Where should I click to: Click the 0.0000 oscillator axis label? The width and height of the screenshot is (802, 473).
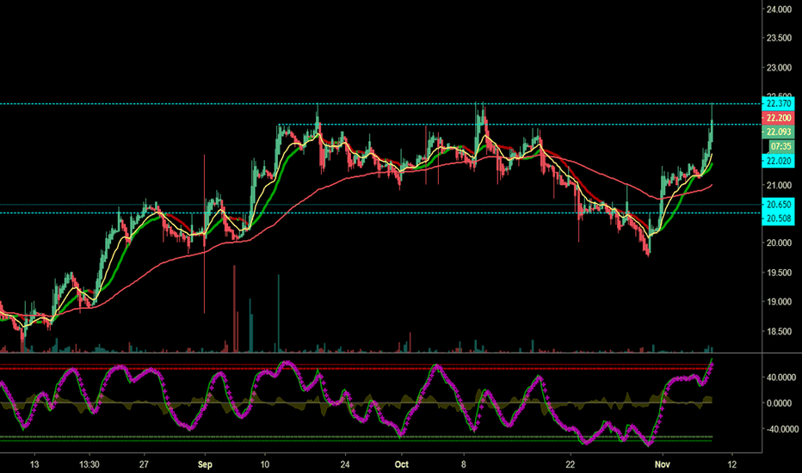[x=780, y=403]
